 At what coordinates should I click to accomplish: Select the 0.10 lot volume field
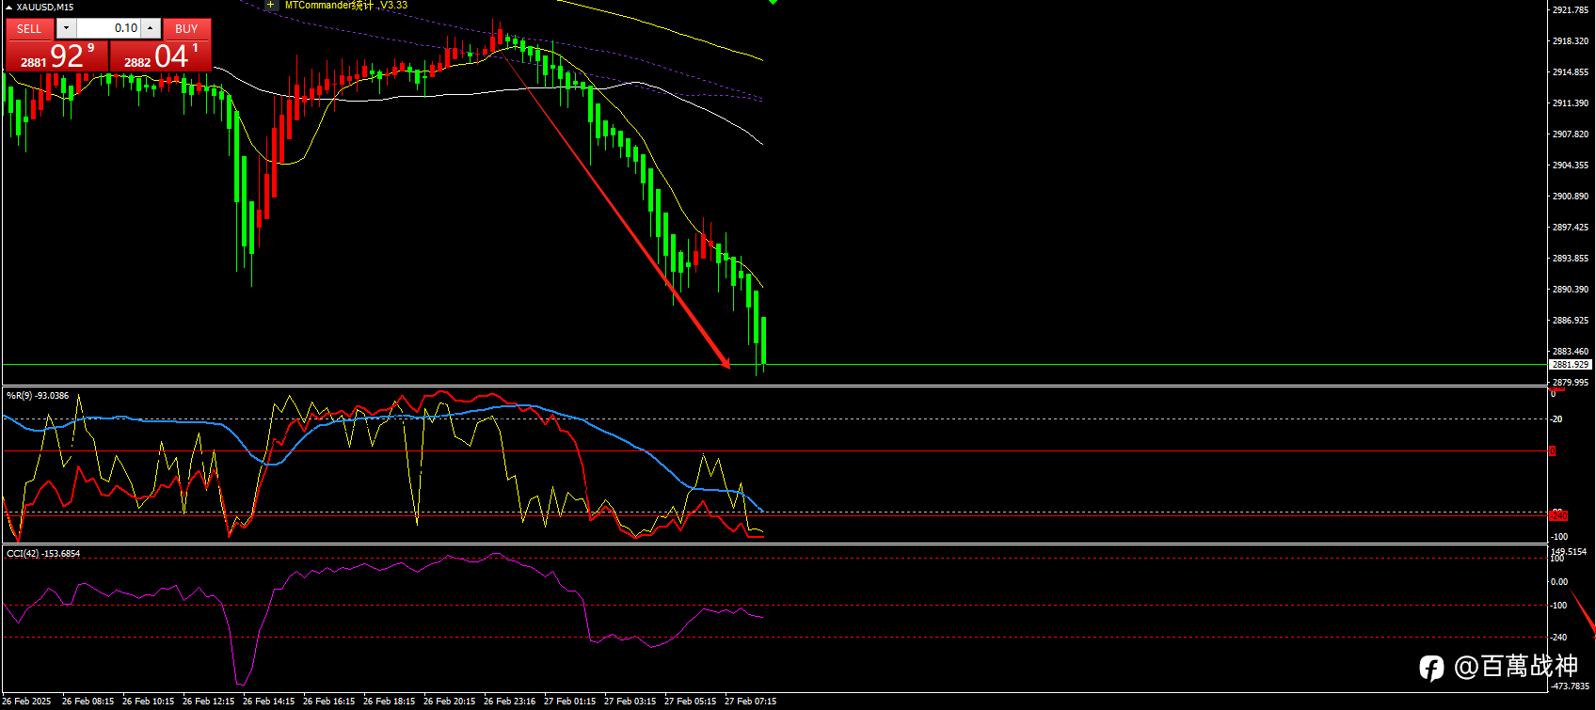108,28
